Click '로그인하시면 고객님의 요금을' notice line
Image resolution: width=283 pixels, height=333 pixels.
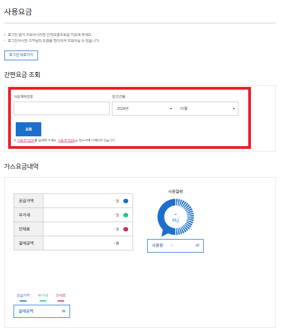point(53,41)
